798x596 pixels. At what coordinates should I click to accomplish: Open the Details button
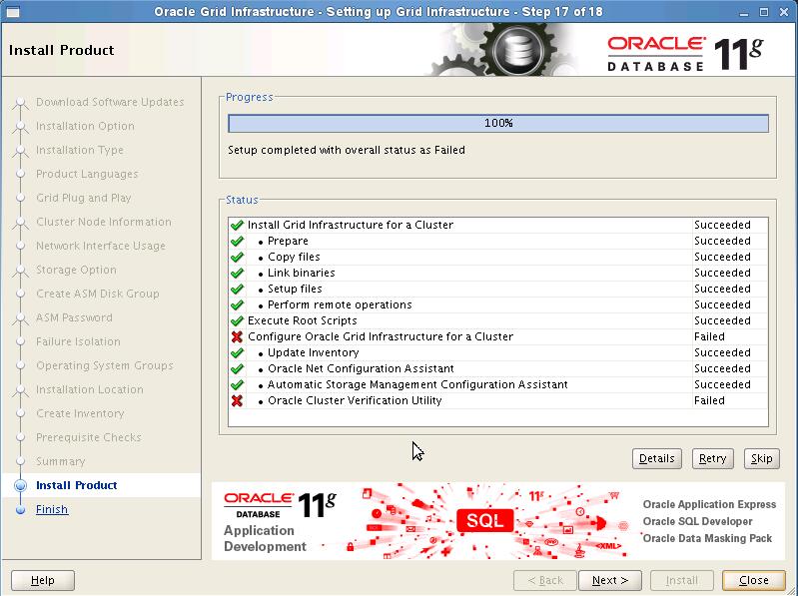[x=656, y=458]
